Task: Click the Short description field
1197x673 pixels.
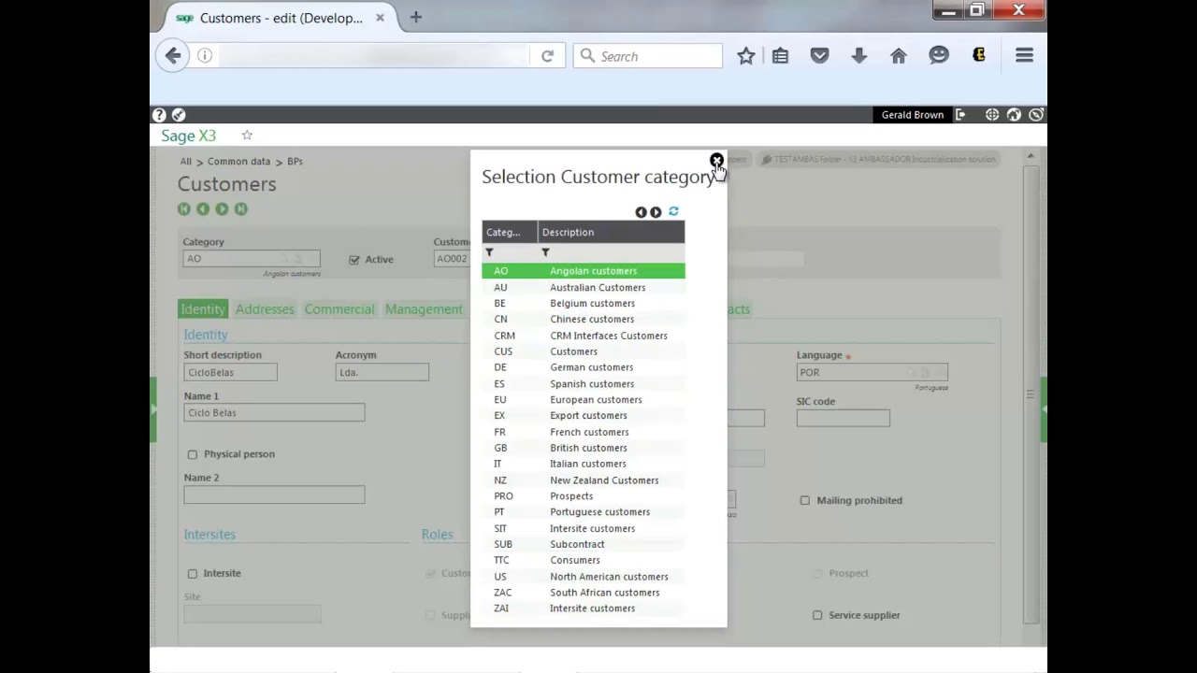Action: tap(230, 372)
